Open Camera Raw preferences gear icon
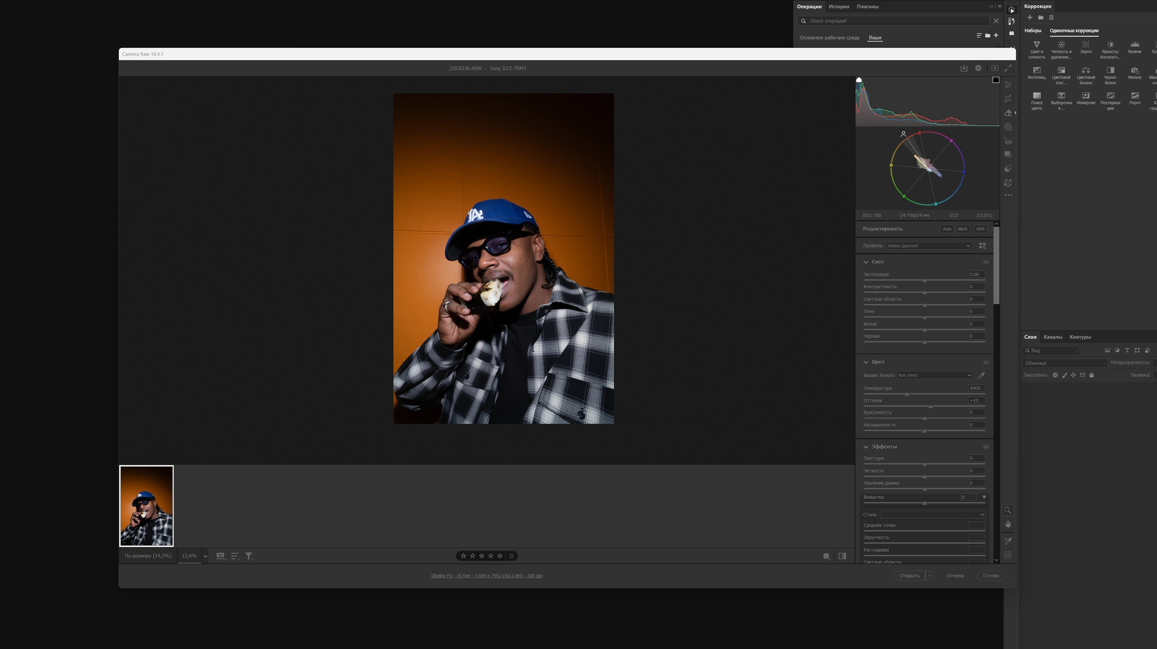This screenshot has width=1157, height=649. 978,68
